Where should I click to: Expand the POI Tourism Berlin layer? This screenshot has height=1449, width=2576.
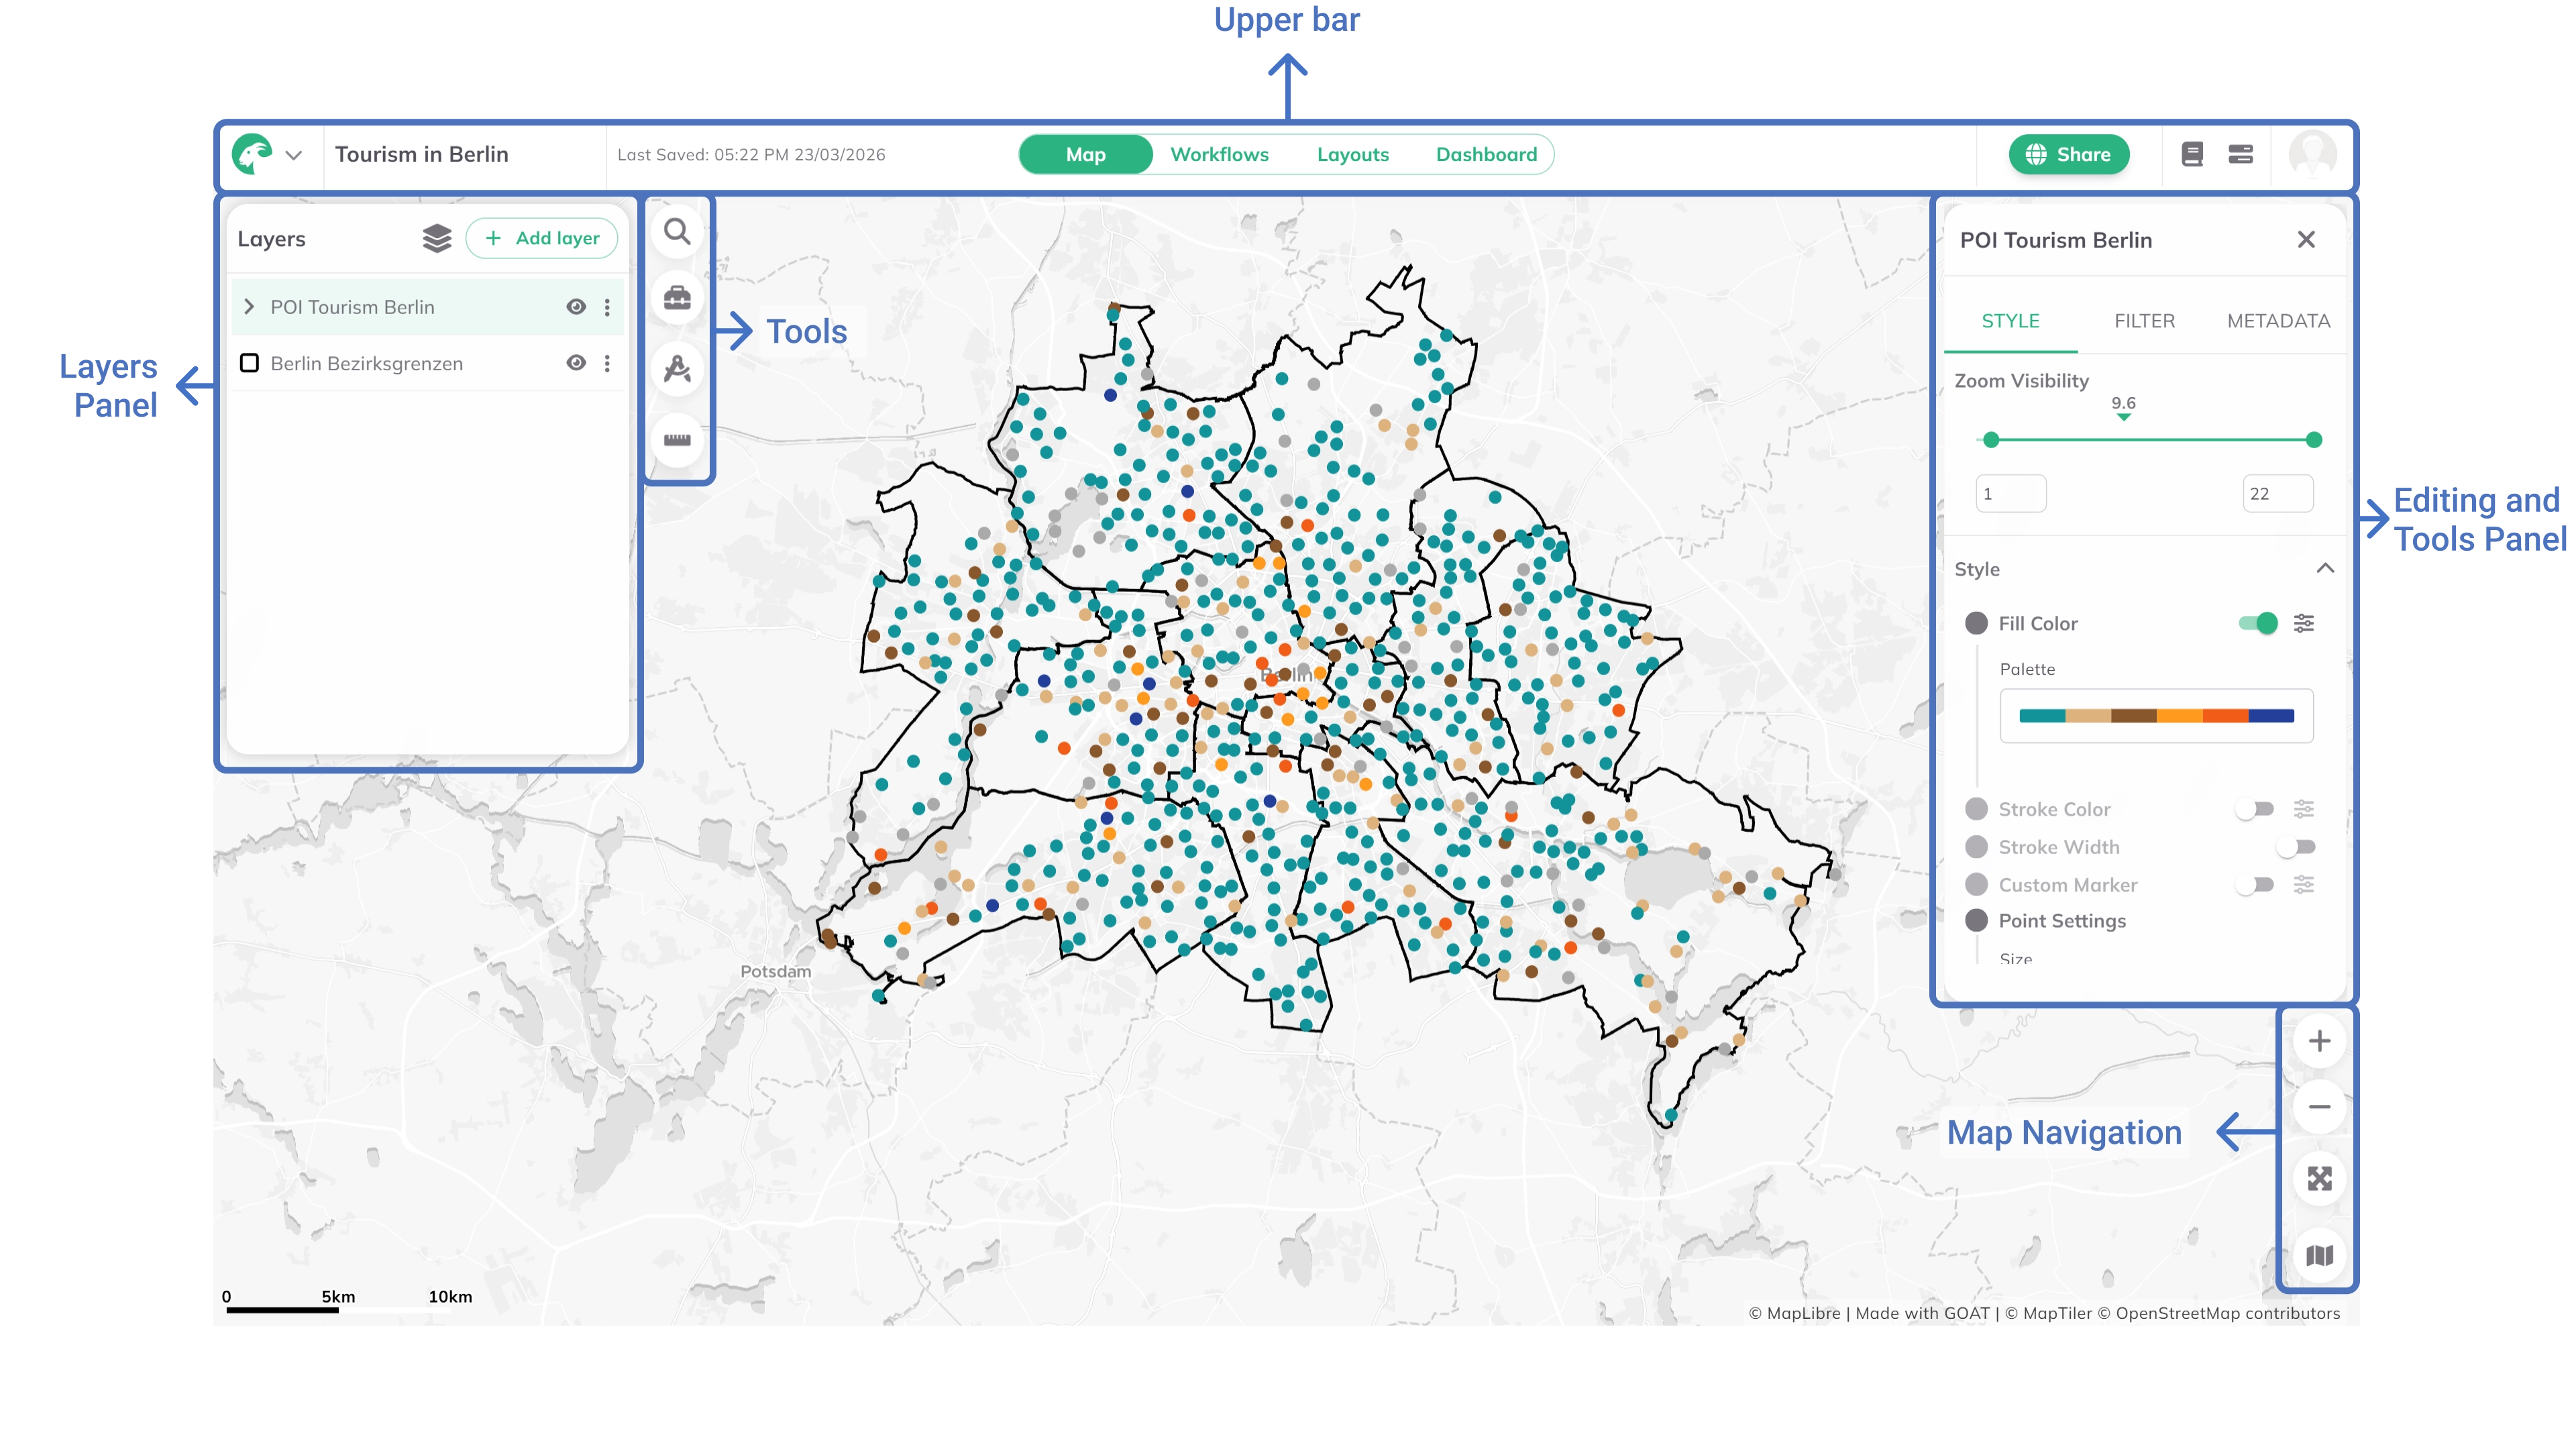coord(249,307)
